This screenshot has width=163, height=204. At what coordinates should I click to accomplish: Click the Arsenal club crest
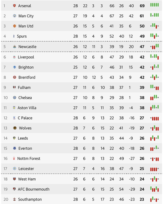pyautogui.click(x=14, y=6)
